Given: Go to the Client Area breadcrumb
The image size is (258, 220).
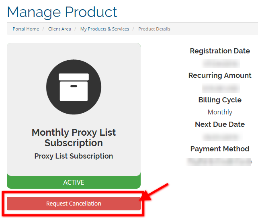Looking at the screenshot, I should pyautogui.click(x=59, y=29).
